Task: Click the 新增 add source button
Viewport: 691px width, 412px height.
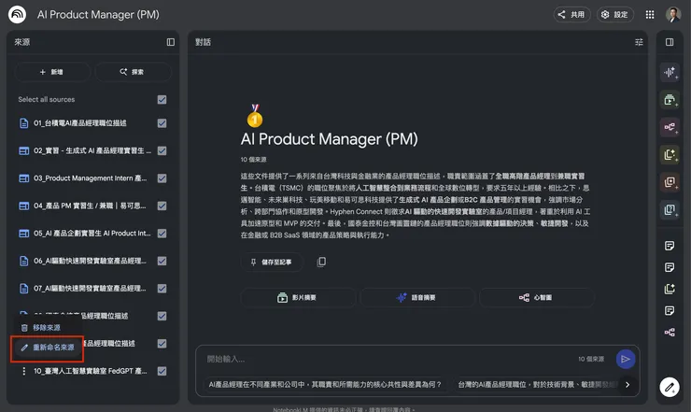Action: click(52, 72)
